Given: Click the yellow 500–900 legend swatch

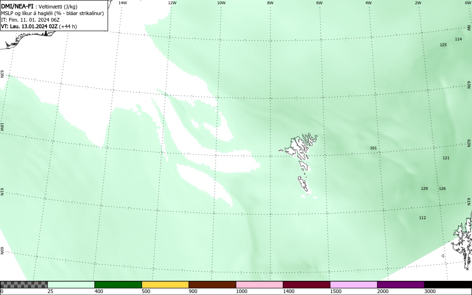Looking at the screenshot, I should click(x=165, y=285).
